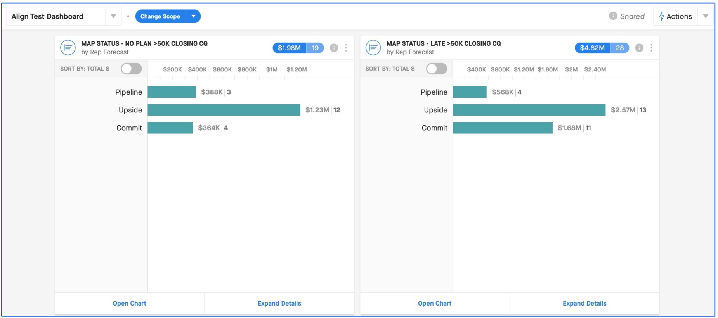This screenshot has width=718, height=318.
Task: Click Commit label in Late card
Action: (x=435, y=128)
